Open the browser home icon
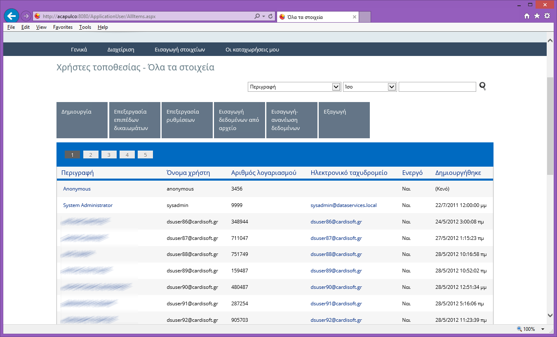The image size is (557, 337). [527, 16]
